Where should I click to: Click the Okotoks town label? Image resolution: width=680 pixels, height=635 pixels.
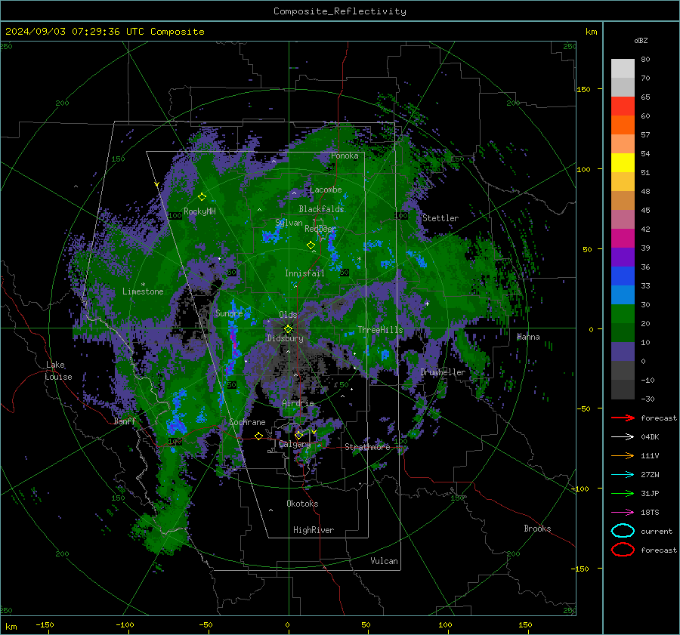pyautogui.click(x=302, y=504)
